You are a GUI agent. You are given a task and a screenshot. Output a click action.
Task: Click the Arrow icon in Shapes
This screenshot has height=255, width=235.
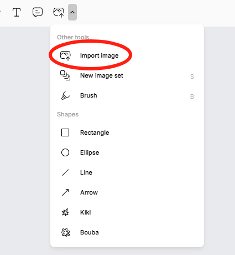click(x=65, y=192)
